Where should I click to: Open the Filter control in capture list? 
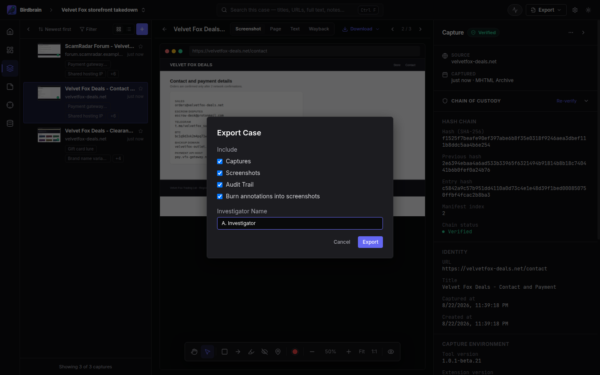88,29
